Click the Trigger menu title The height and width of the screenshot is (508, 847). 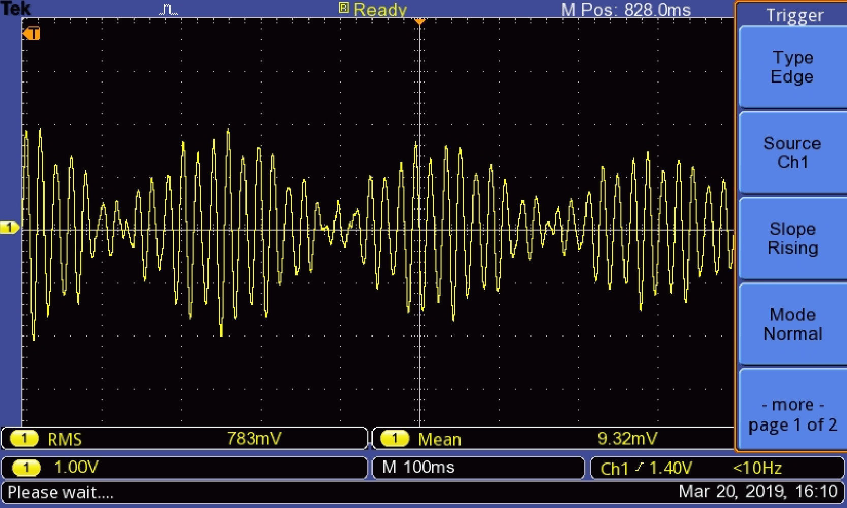[795, 15]
